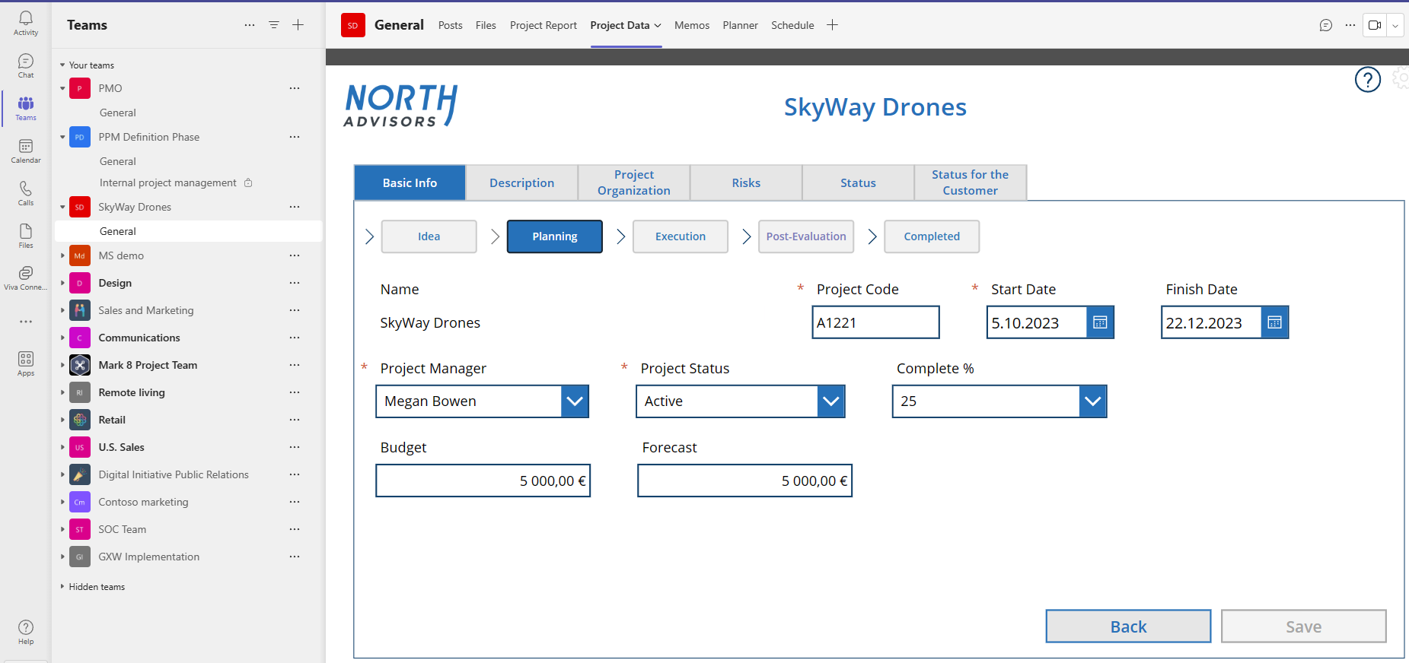Click the Project Code input field

pyautogui.click(x=875, y=322)
